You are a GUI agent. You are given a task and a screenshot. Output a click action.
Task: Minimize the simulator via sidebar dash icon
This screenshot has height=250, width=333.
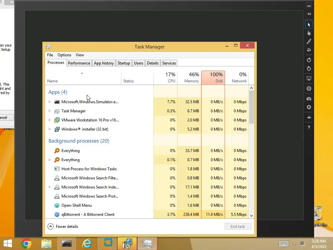pos(309,6)
